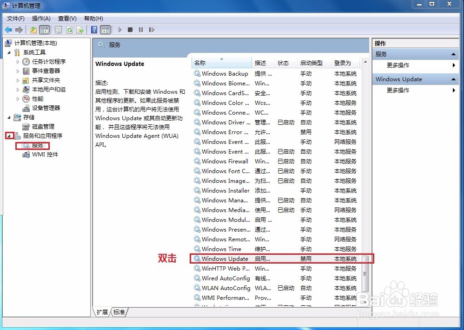The height and width of the screenshot is (330, 464).
Task: Sort by the 名称 column header
Action: click(221, 63)
